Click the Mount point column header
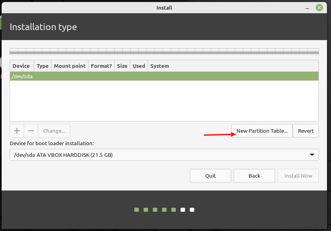The width and height of the screenshot is (331, 231). click(70, 66)
